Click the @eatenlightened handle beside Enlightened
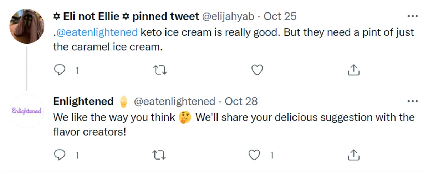The height and width of the screenshot is (172, 428). point(174,101)
